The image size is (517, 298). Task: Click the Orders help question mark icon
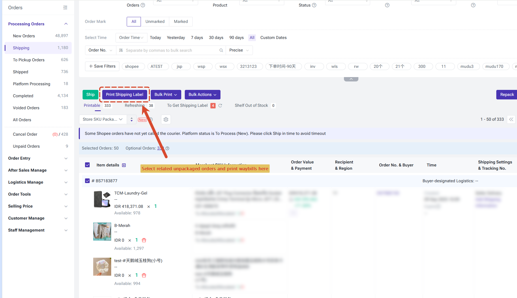[143, 5]
